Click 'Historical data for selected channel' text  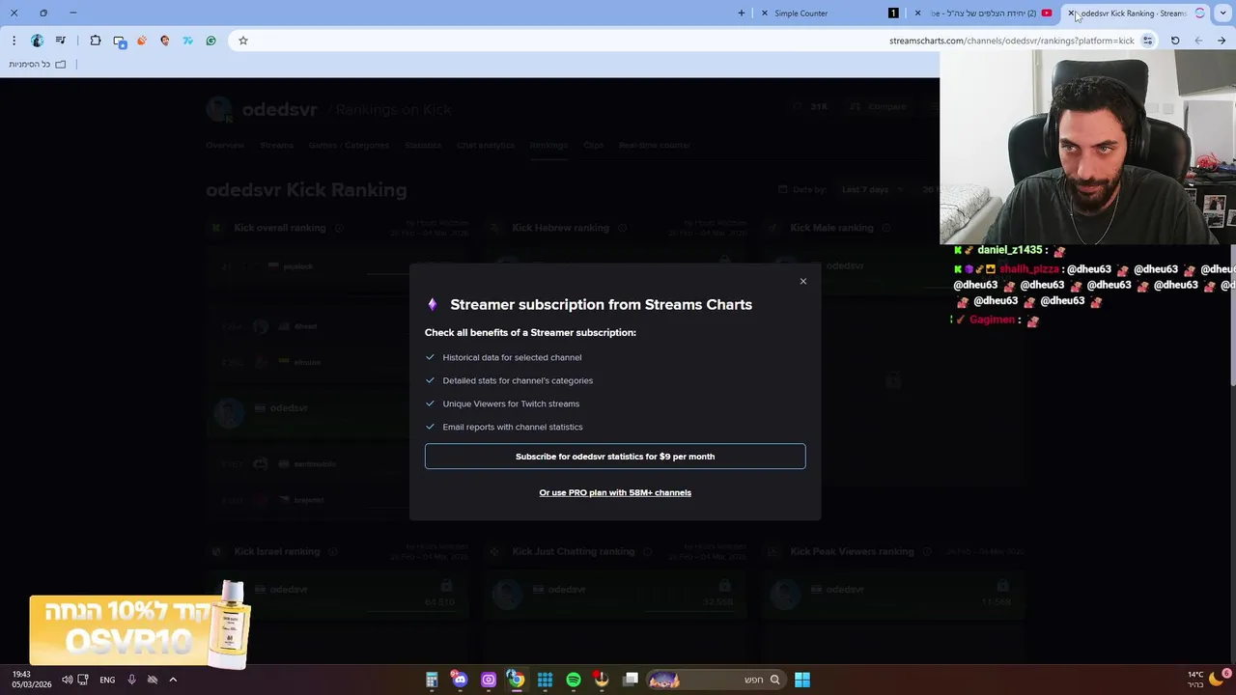tap(512, 357)
